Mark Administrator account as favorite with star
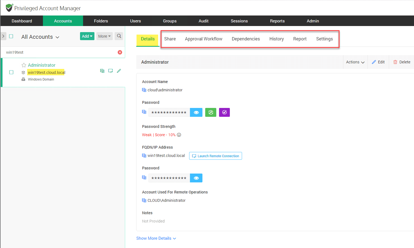The height and width of the screenshot is (248, 414). coord(24,65)
